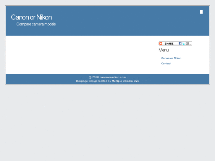This screenshot has height=161, width=215.
Task: Share via the Facebook icon
Action: (x=180, y=43)
